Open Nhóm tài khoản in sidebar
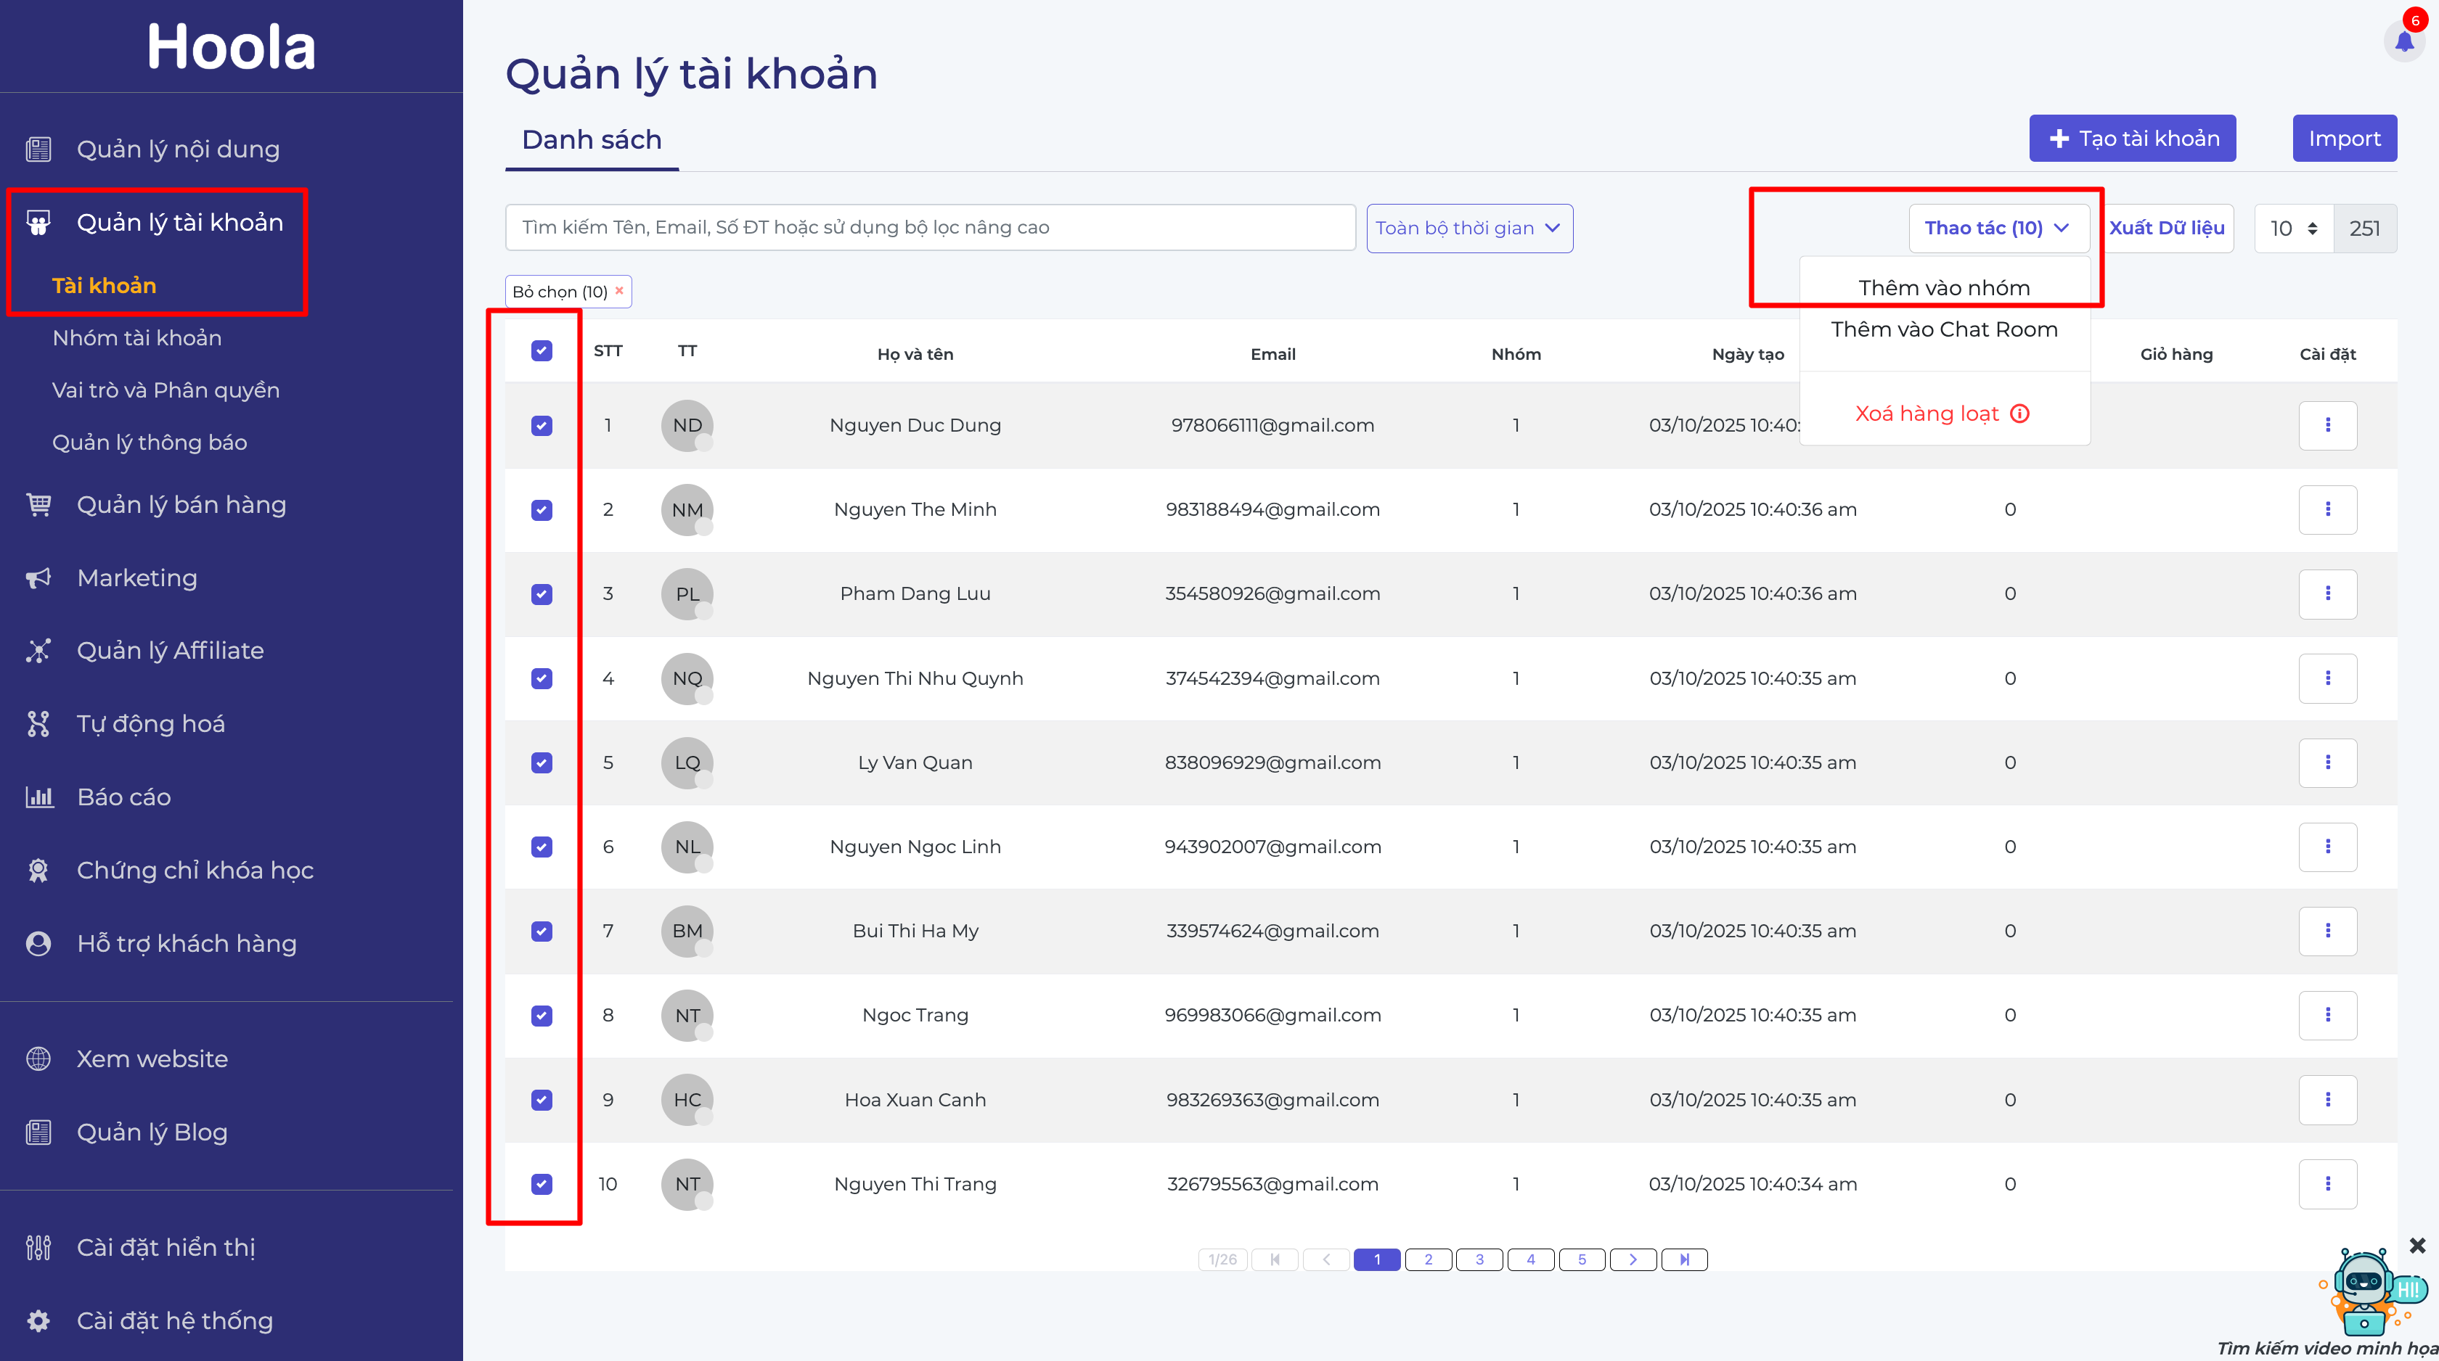Screen dimensions: 2439x1361 pyautogui.click(x=137, y=338)
